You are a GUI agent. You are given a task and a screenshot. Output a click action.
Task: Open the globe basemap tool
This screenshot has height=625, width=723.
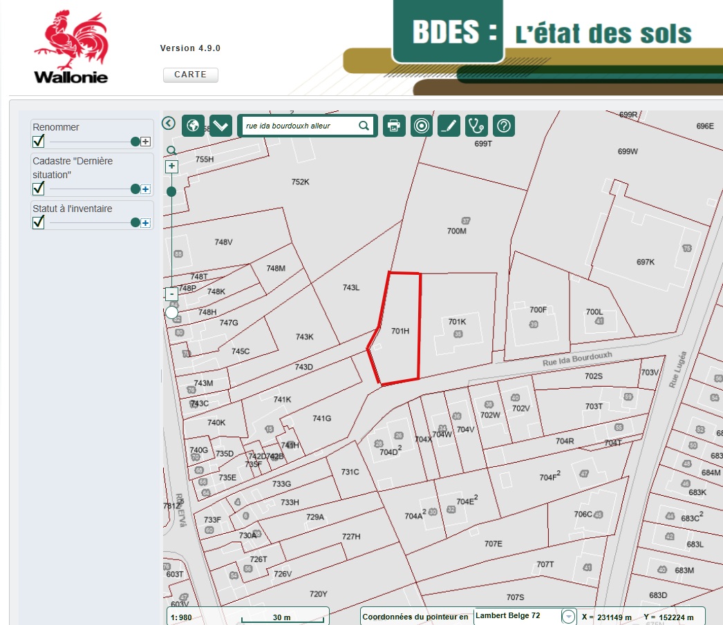193,126
